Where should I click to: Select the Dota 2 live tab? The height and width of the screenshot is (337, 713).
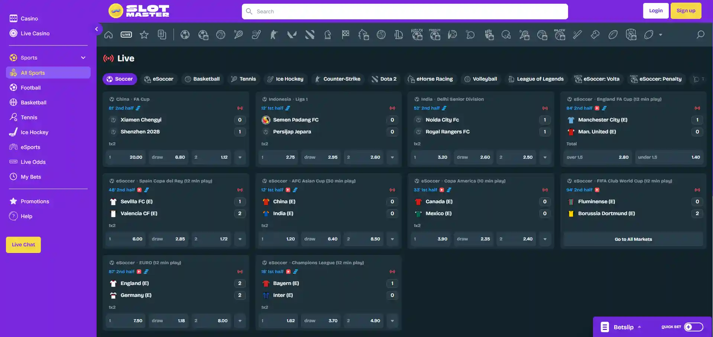point(384,79)
